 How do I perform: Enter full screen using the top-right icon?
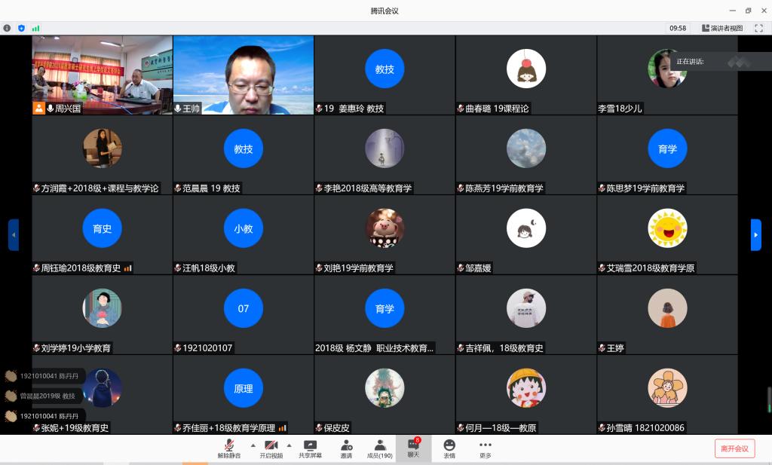coord(758,28)
